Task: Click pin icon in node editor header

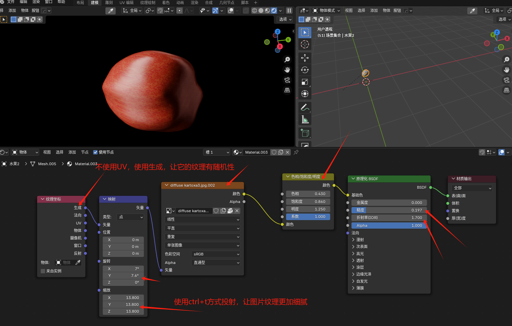Action: [x=296, y=152]
